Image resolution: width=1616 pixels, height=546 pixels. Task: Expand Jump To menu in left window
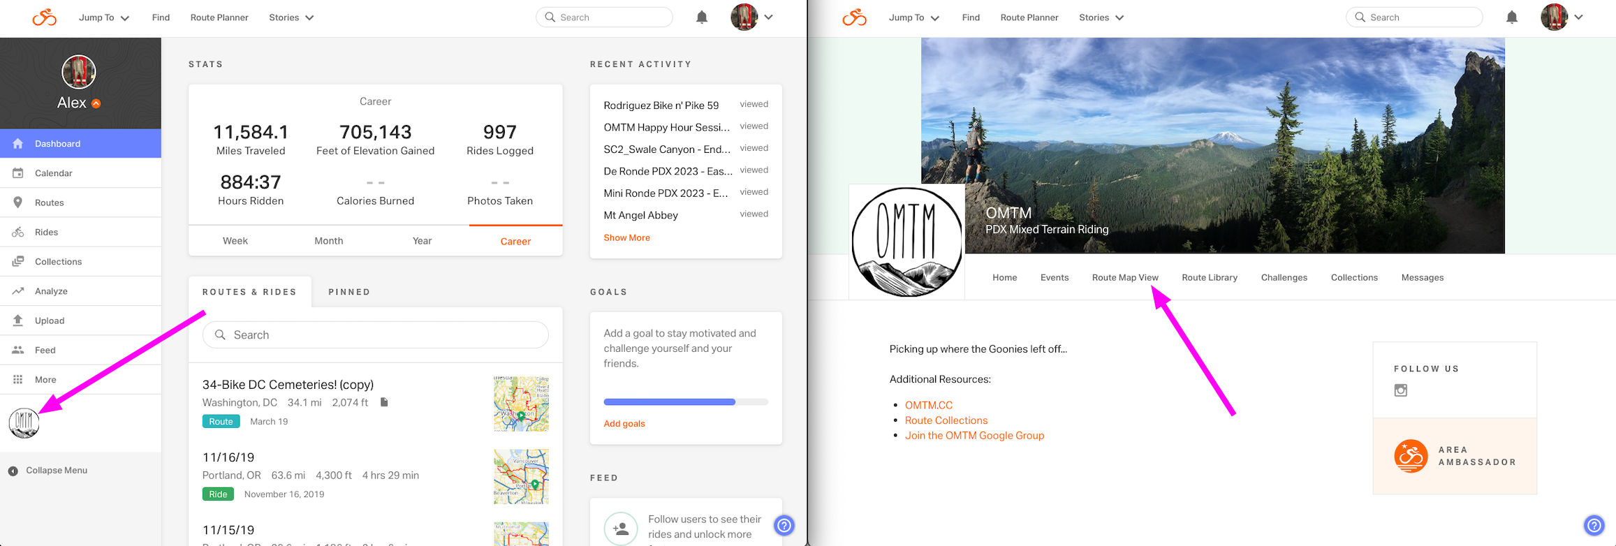pyautogui.click(x=104, y=17)
